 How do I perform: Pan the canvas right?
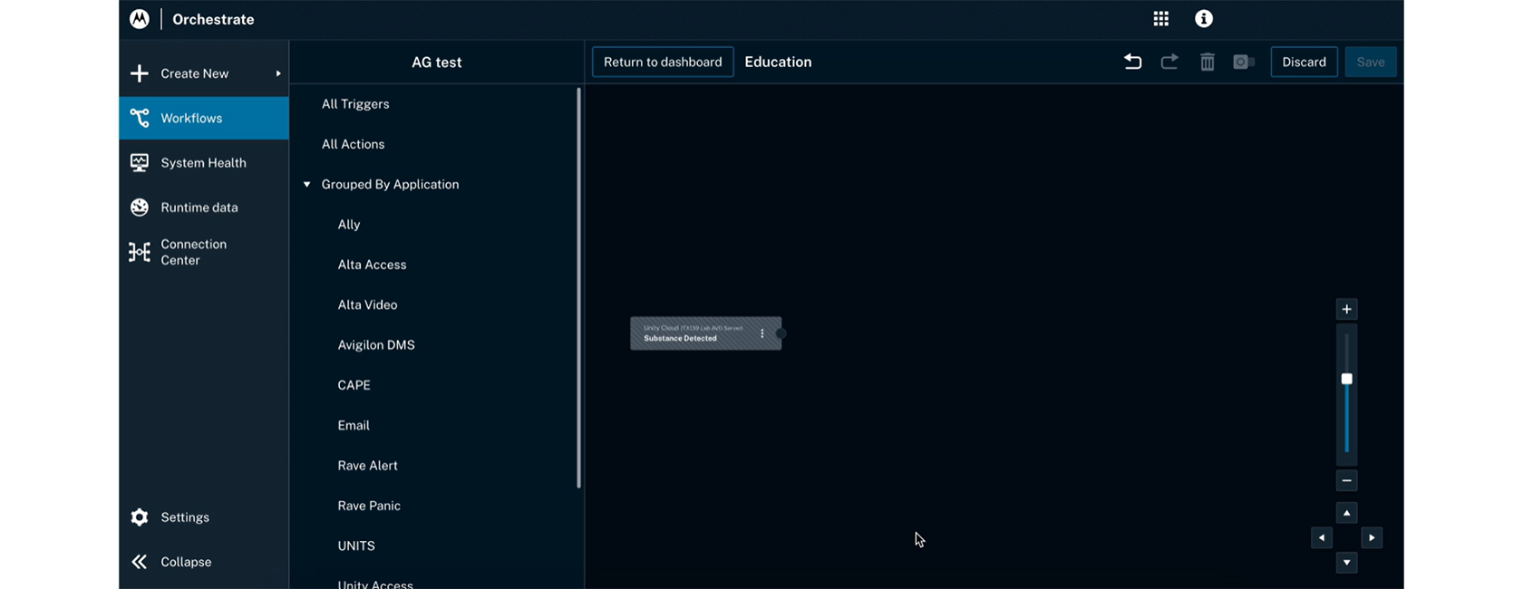(x=1372, y=538)
